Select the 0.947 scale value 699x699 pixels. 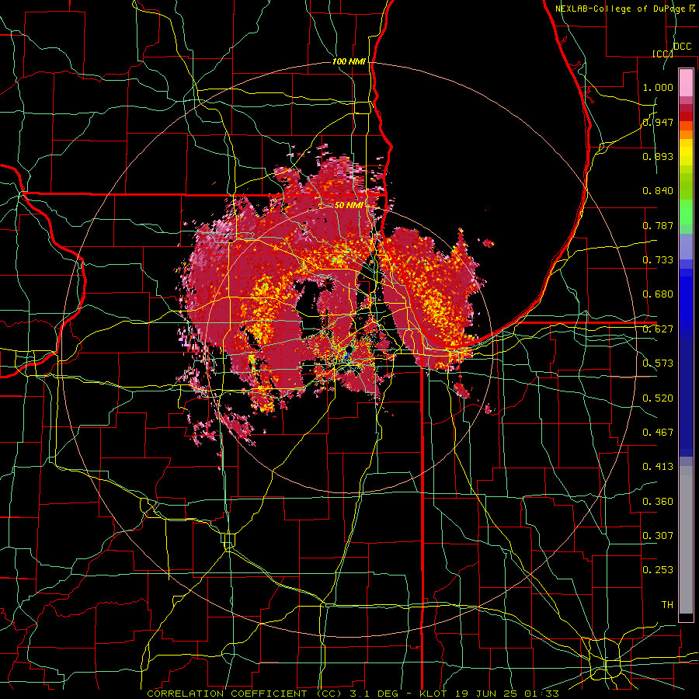pyautogui.click(x=658, y=122)
